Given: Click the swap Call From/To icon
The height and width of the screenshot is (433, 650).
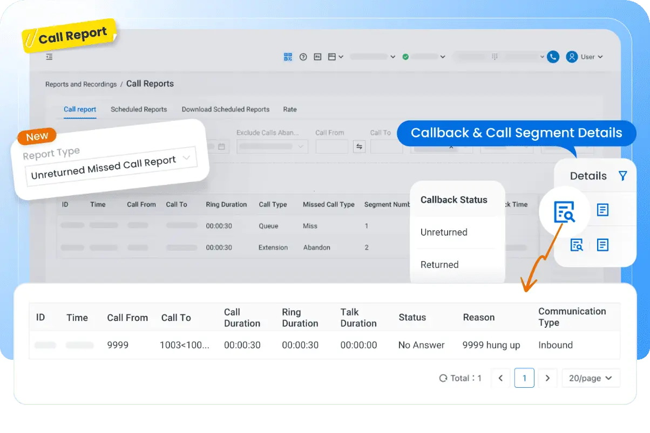Looking at the screenshot, I should (x=359, y=146).
